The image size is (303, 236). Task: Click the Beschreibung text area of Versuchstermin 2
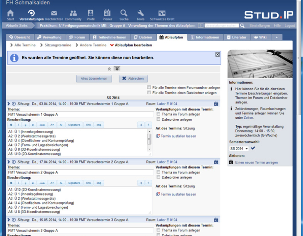[79, 201]
